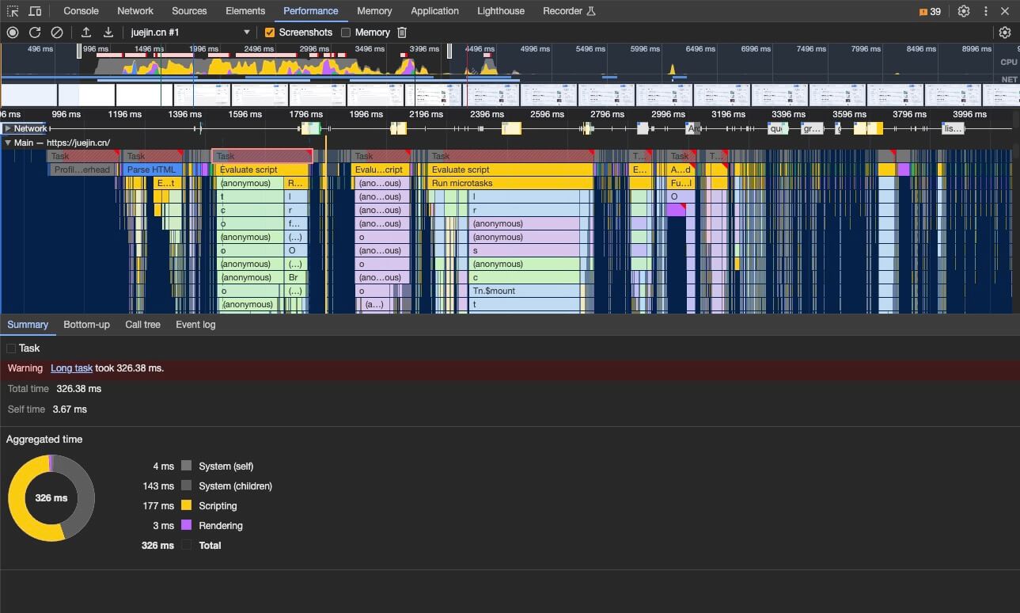Expand the Network track

pos(8,128)
